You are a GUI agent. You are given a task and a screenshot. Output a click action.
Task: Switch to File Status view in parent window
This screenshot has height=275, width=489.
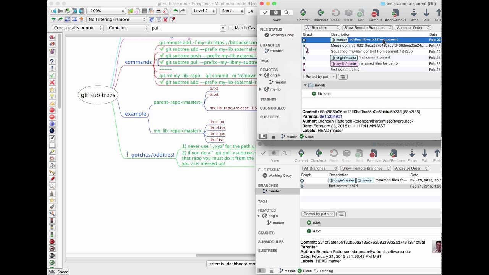click(265, 13)
